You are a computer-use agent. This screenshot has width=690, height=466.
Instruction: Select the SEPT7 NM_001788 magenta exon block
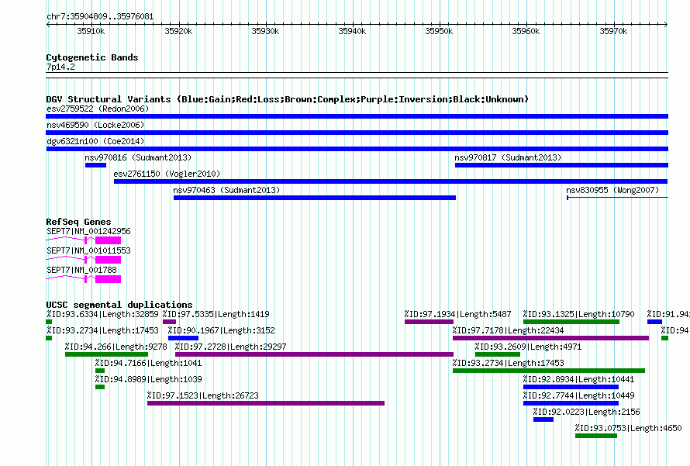(109, 279)
